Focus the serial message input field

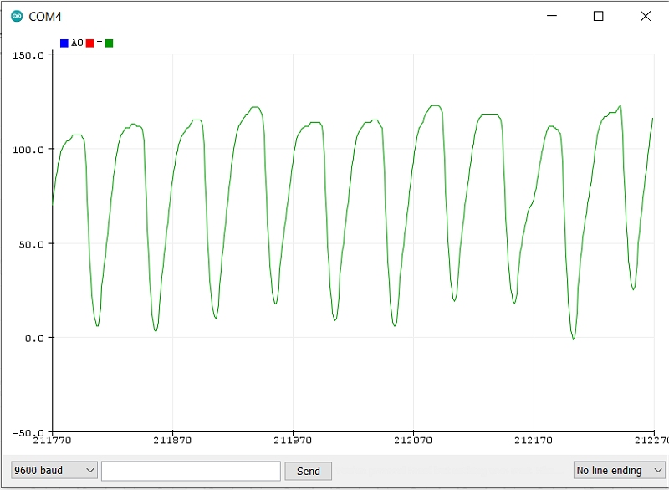coord(191,471)
